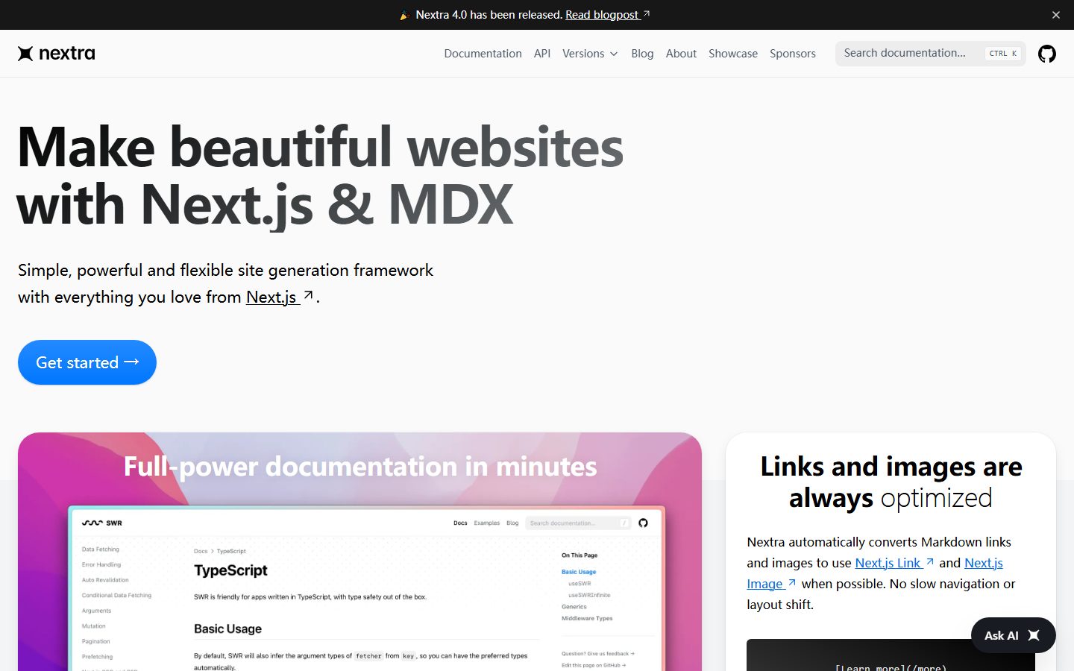Follow the Read blogpost link in banner
The height and width of the screenshot is (671, 1074).
tap(608, 15)
